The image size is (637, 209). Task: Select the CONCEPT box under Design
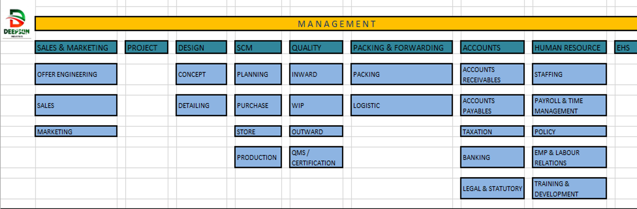click(x=201, y=74)
